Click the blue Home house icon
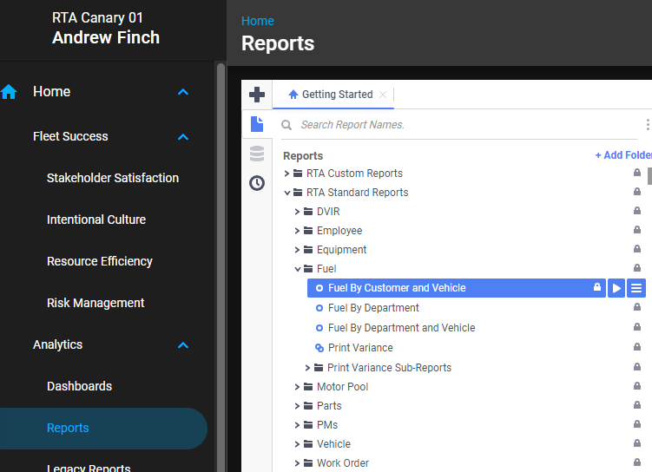652x472 pixels. [10, 92]
